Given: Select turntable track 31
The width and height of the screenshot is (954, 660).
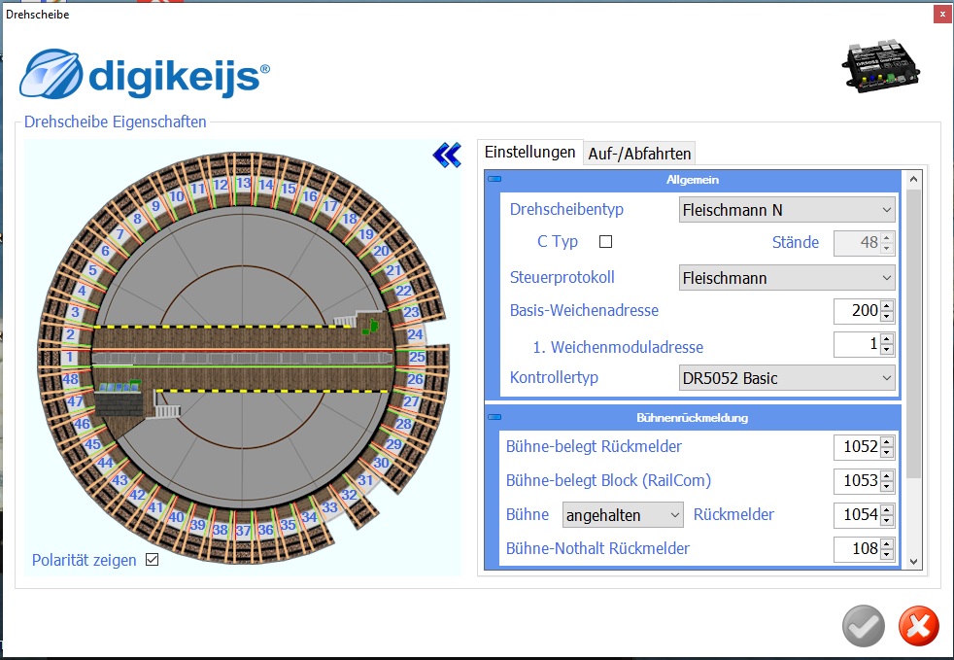Looking at the screenshot, I should pos(365,480).
